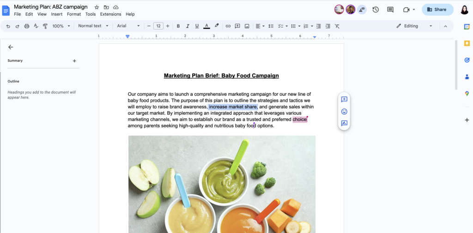
Task: Toggle italic formatting
Action: pyautogui.click(x=188, y=26)
